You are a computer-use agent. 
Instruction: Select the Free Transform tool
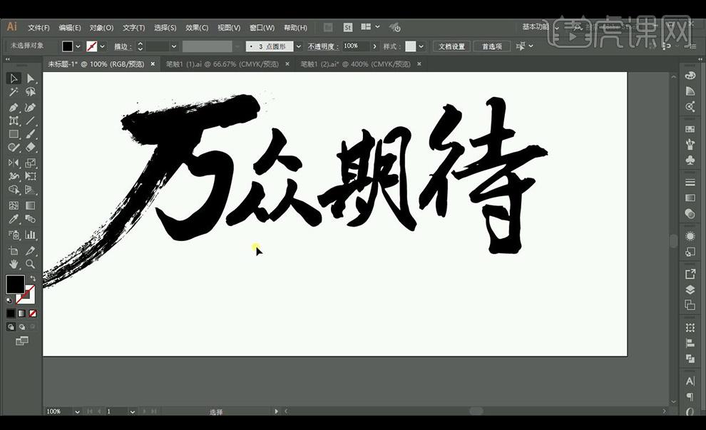[x=30, y=176]
